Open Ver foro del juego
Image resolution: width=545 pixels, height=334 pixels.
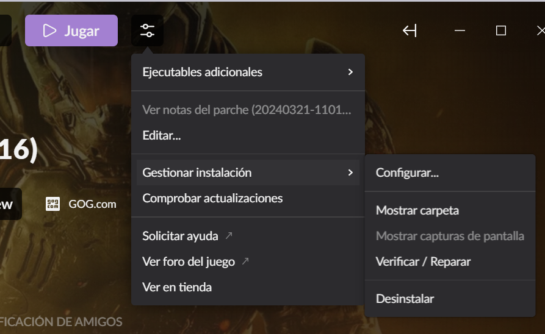pos(189,262)
